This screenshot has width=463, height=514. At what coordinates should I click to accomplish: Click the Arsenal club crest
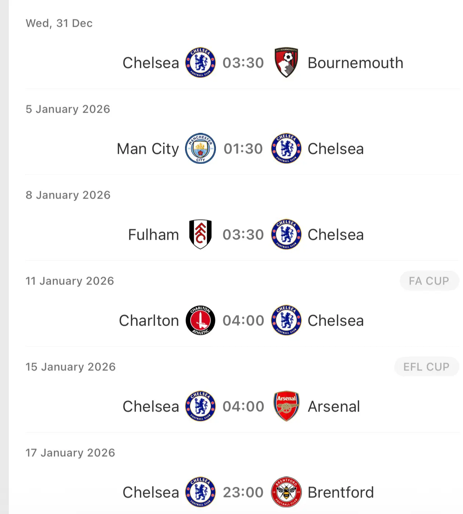coord(286,406)
